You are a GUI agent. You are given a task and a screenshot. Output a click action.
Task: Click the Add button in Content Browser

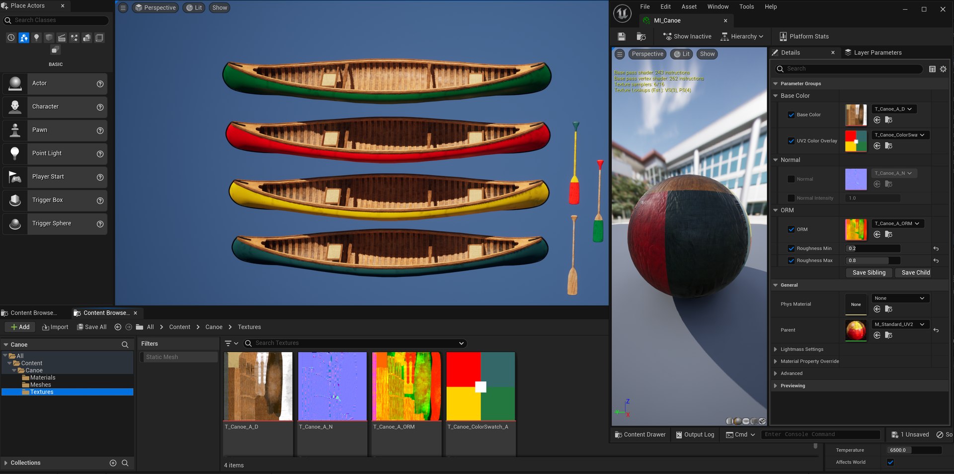pos(20,327)
